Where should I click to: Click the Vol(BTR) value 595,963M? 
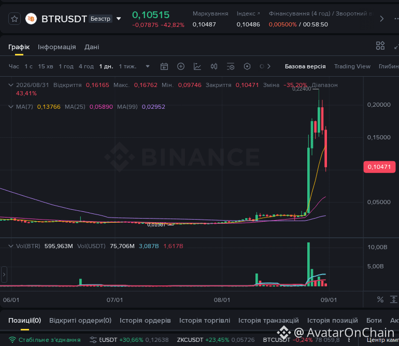point(59,246)
